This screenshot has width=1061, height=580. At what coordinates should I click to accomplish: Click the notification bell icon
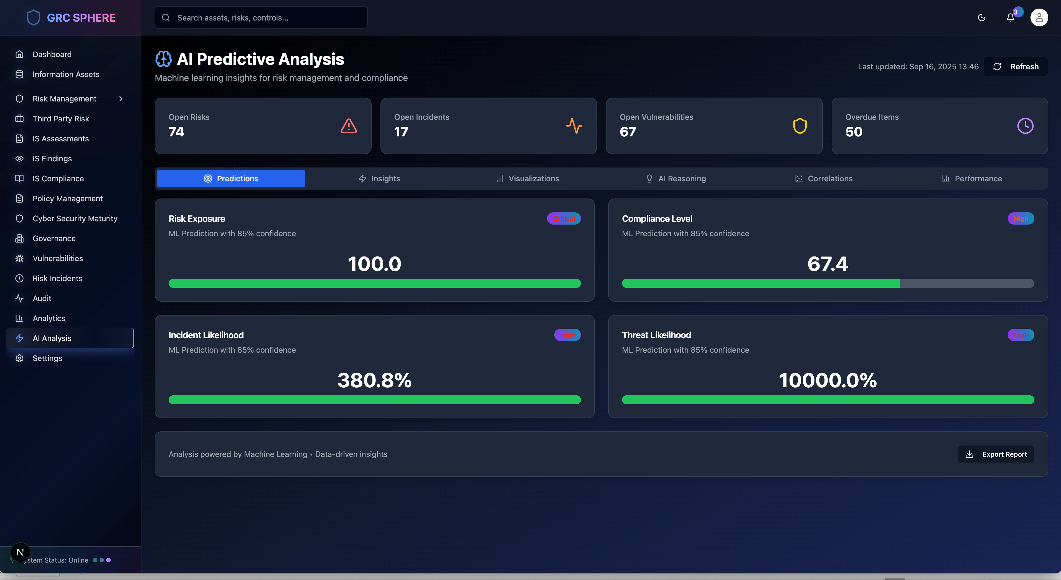tap(1010, 18)
